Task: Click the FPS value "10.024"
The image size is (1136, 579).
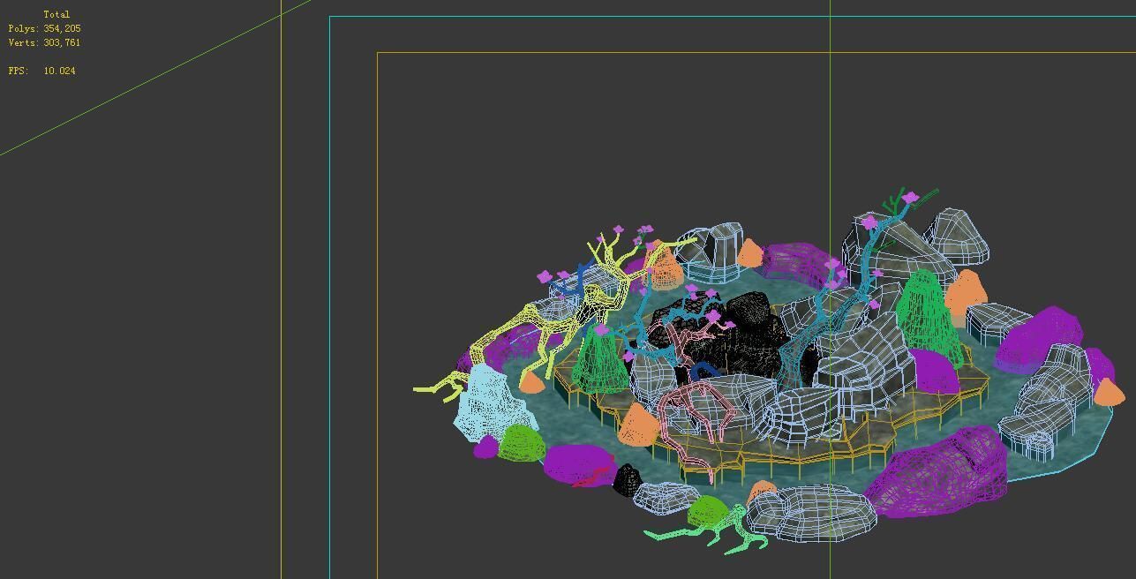Action: coord(59,71)
